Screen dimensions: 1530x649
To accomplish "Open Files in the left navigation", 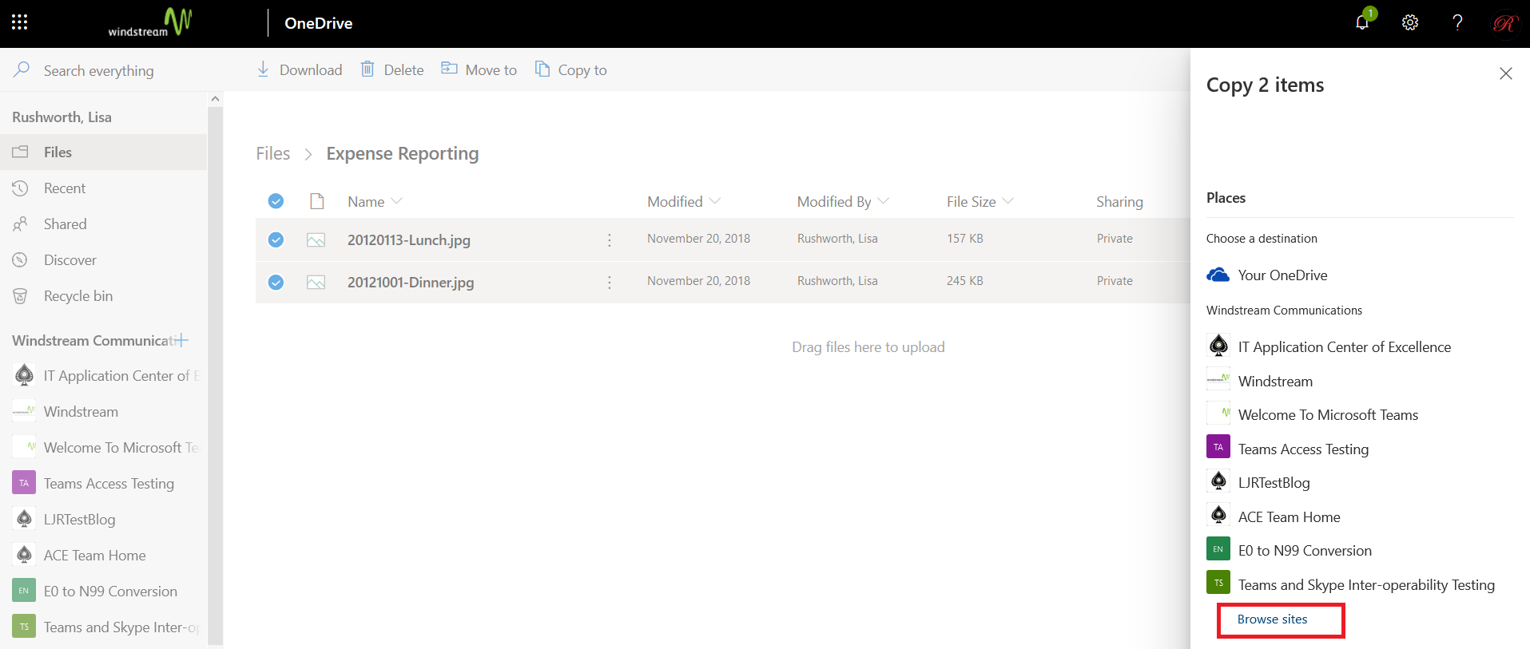I will 104,152.
